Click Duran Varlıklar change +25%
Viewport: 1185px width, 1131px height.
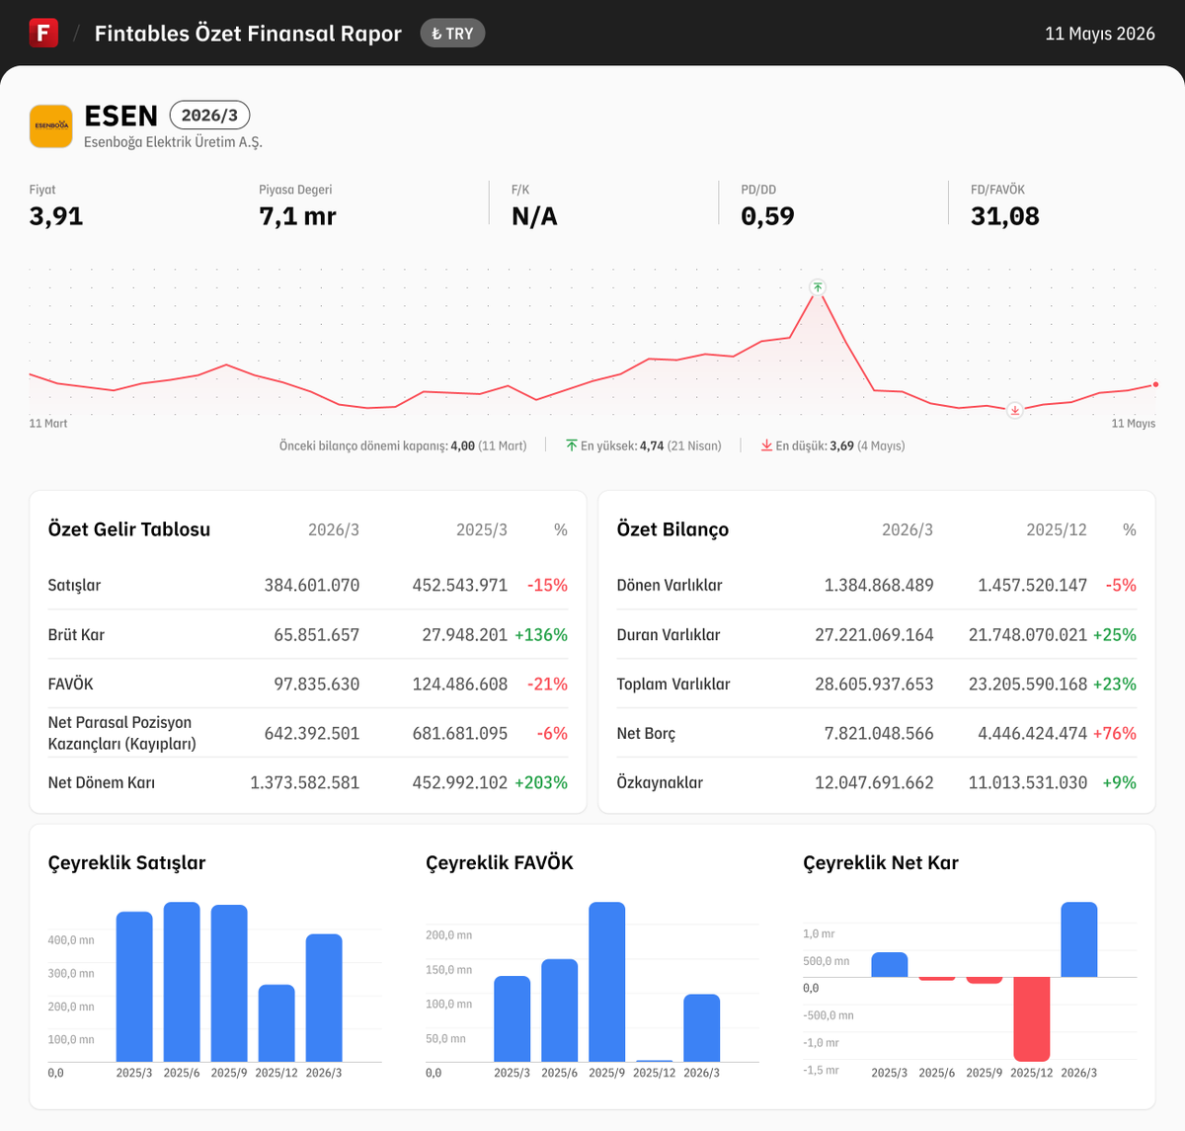[x=1115, y=634]
